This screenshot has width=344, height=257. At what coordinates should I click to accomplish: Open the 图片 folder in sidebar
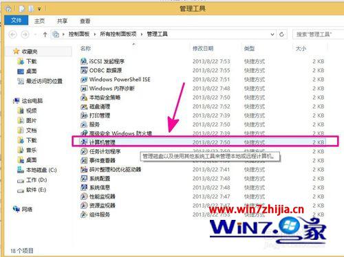click(32, 120)
